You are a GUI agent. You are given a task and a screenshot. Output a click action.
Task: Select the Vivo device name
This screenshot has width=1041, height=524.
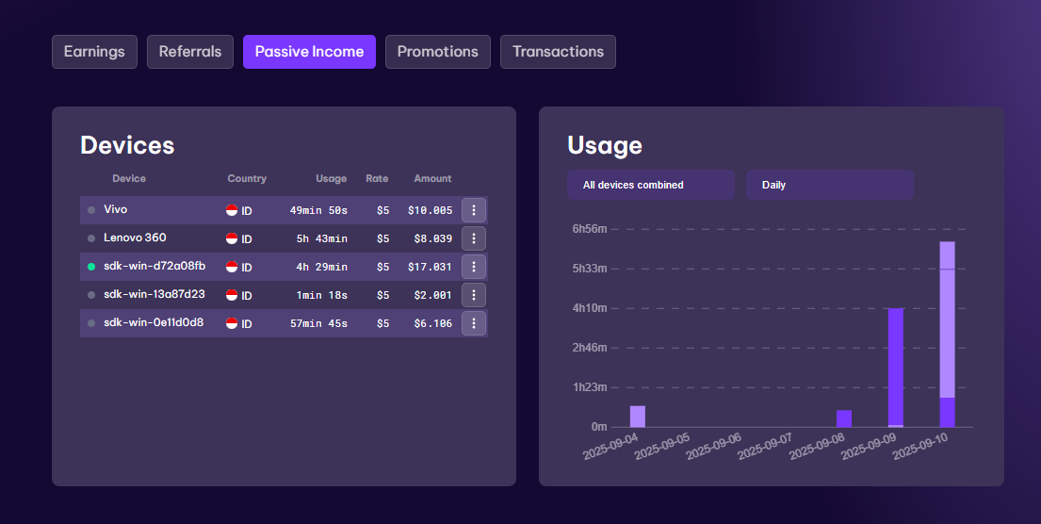click(116, 209)
